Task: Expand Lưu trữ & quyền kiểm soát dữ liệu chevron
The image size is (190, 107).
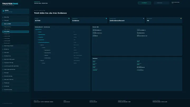Action: [x=28, y=66]
